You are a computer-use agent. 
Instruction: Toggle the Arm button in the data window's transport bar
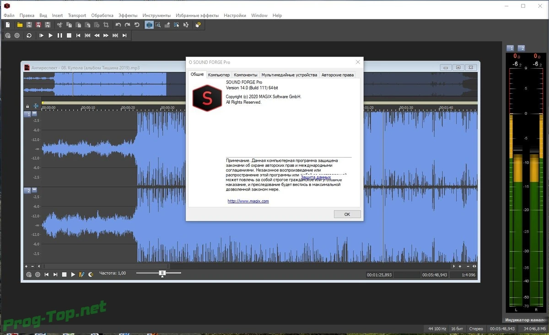(x=29, y=274)
